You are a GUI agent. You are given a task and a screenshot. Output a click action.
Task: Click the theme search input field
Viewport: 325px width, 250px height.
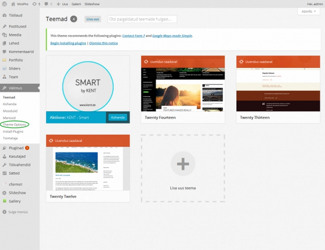point(142,19)
